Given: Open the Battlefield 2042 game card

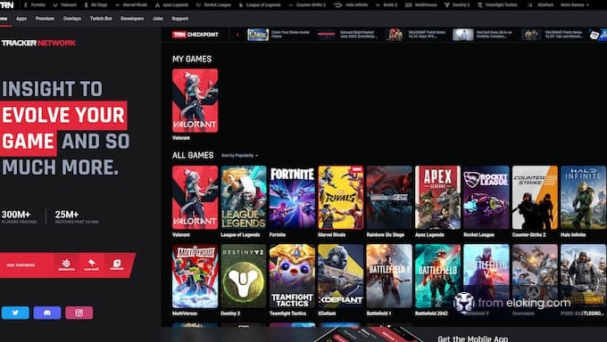Looking at the screenshot, I should coord(437,276).
